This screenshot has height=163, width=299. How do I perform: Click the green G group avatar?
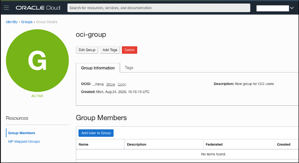(x=37, y=60)
